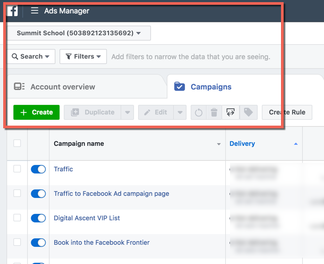Open the Digital Ascent VIP List campaign

coord(87,218)
